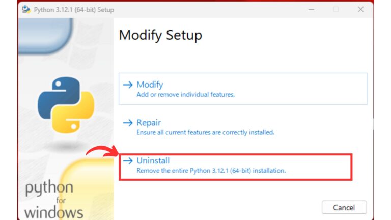Click the "python for windows" sidebar text

(x=54, y=200)
